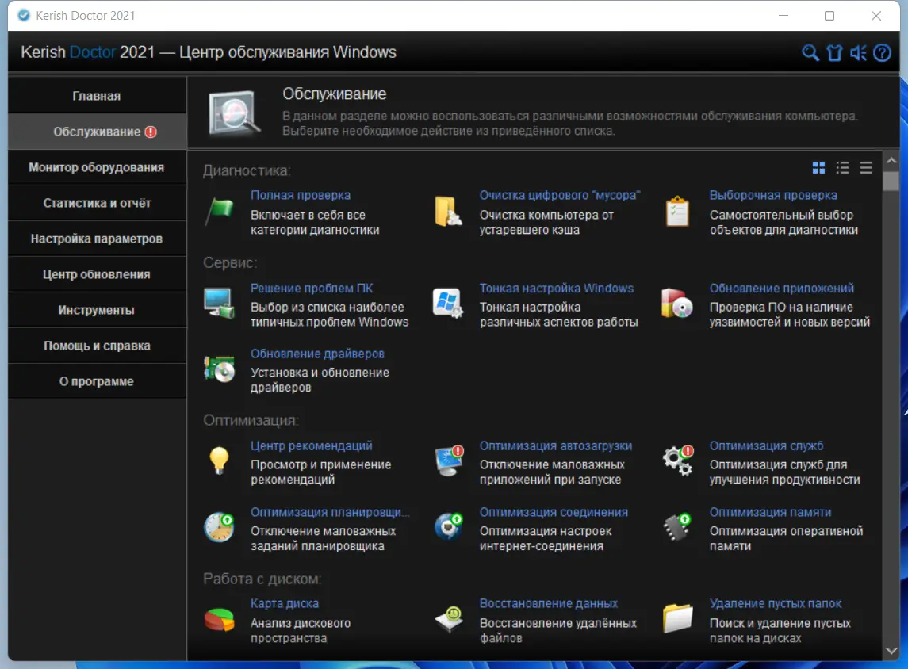Go to Центр обновления in the sidebar
Image resolution: width=908 pixels, height=669 pixels.
(x=97, y=274)
